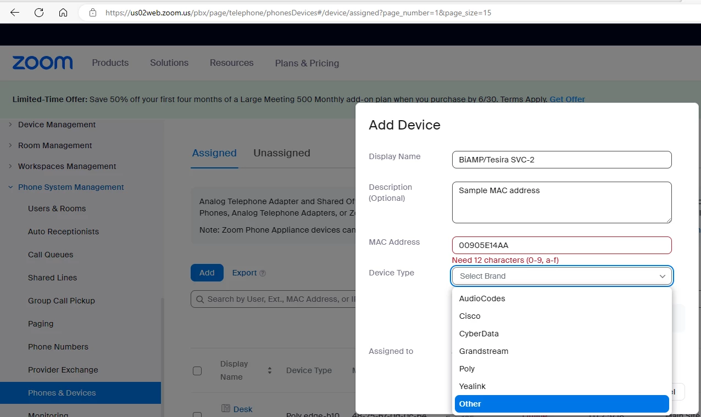Choose Poly from the brand list

[x=561, y=369]
